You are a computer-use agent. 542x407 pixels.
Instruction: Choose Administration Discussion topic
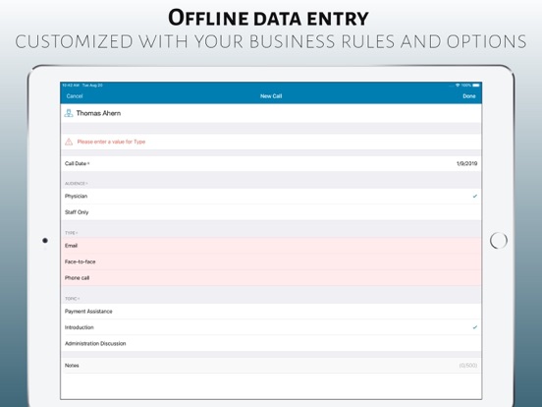coord(271,344)
